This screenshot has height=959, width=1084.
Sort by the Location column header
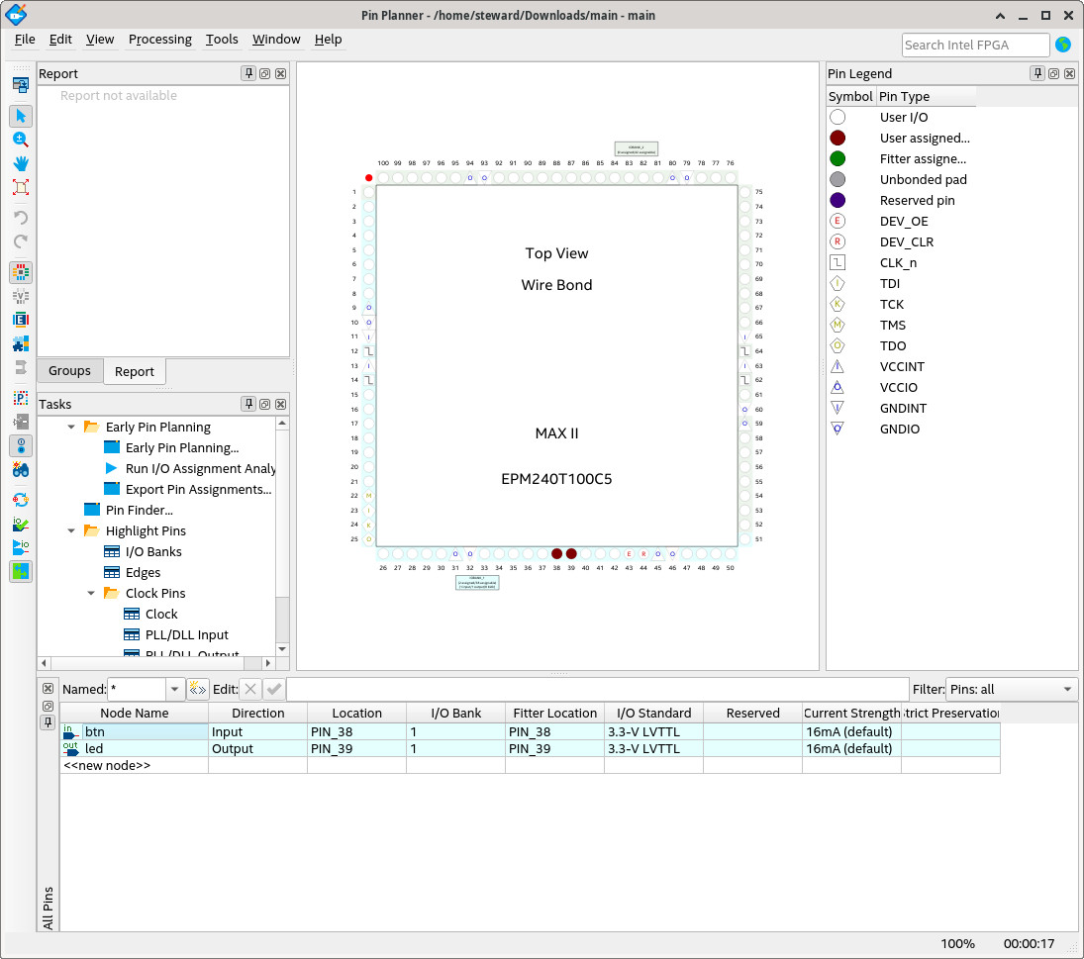(356, 713)
